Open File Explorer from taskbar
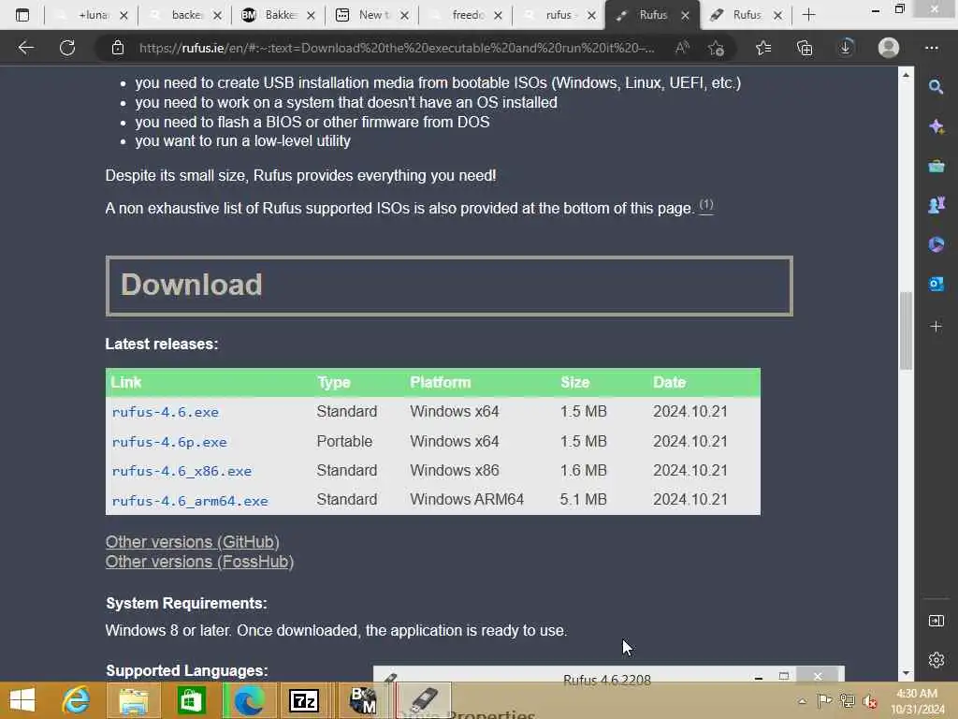The image size is (958, 719). (x=133, y=700)
